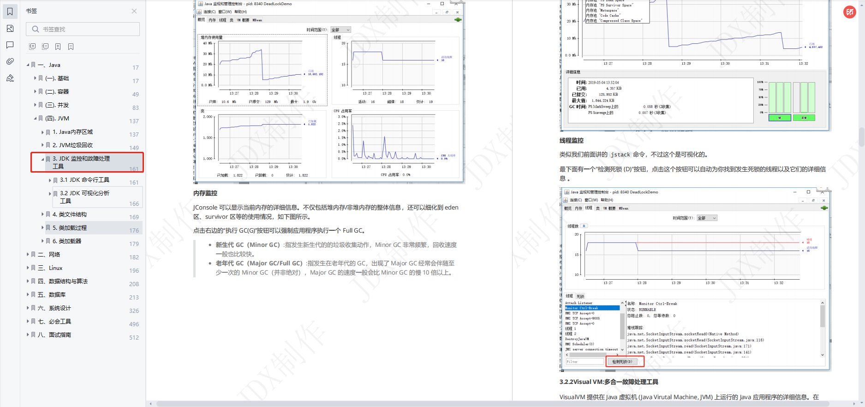865x407 pixels.
Task: Focus the 书签查找 search field
Action: 83,29
